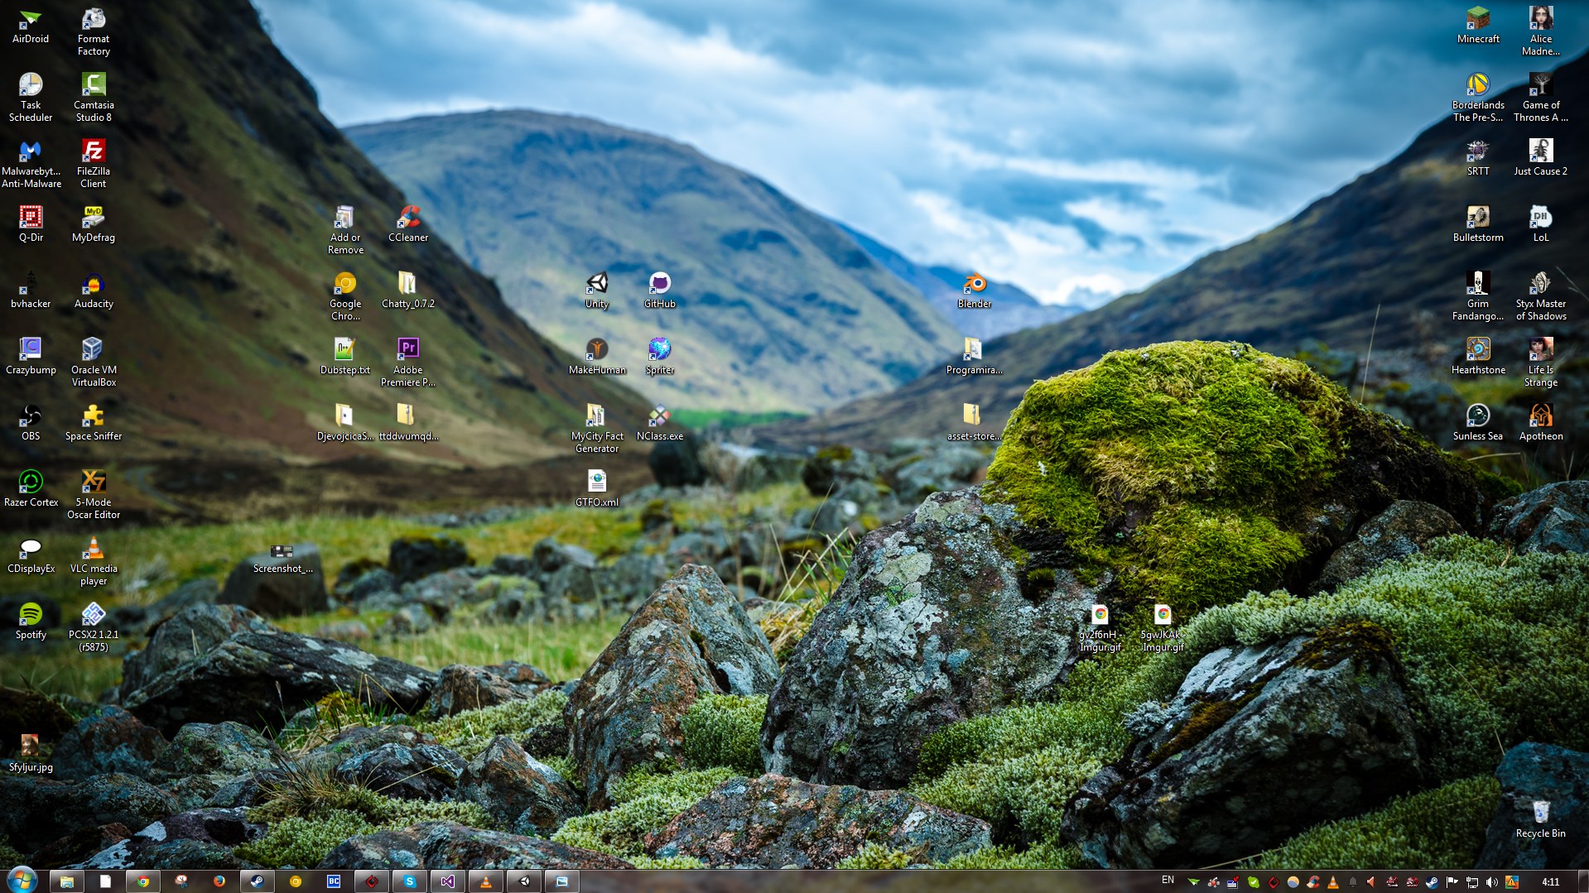Screen dimensions: 1589x893
Task: Open the Windows Start menu
Action: pos(22,880)
